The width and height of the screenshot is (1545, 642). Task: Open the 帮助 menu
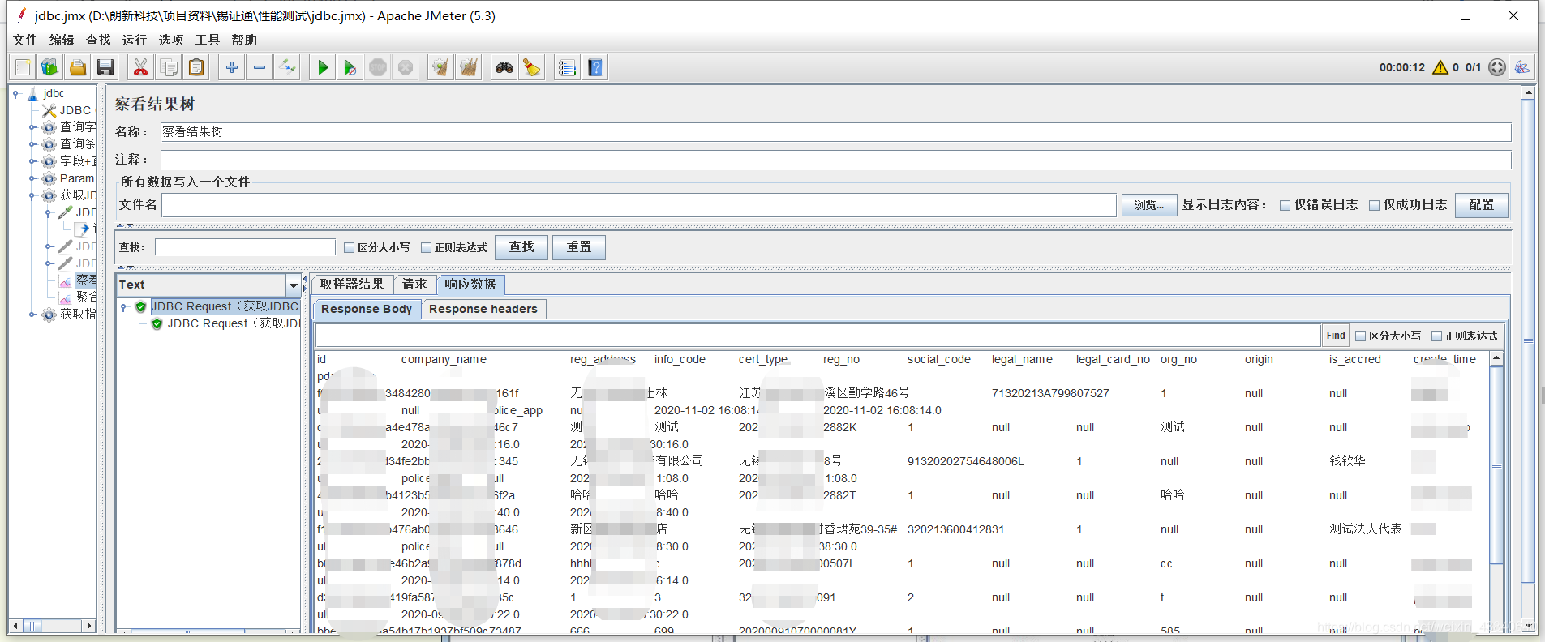coord(244,40)
